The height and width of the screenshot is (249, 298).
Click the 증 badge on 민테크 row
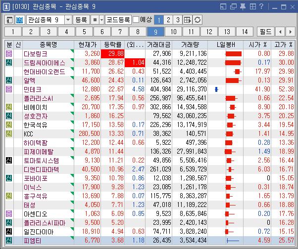coord(9,89)
